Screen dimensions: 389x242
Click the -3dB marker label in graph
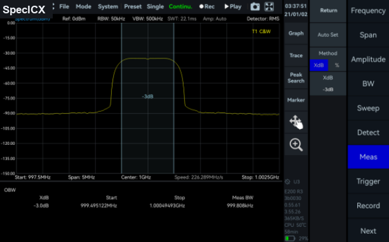[147, 97]
